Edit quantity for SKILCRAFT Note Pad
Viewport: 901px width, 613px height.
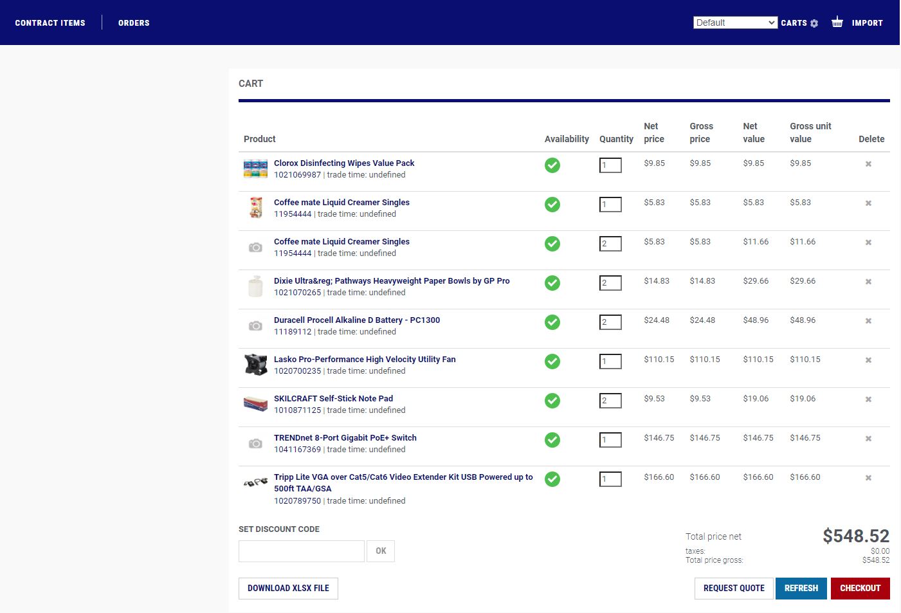610,401
